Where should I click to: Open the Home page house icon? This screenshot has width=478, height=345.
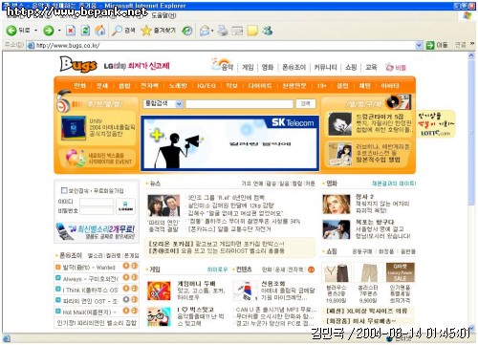pos(100,31)
